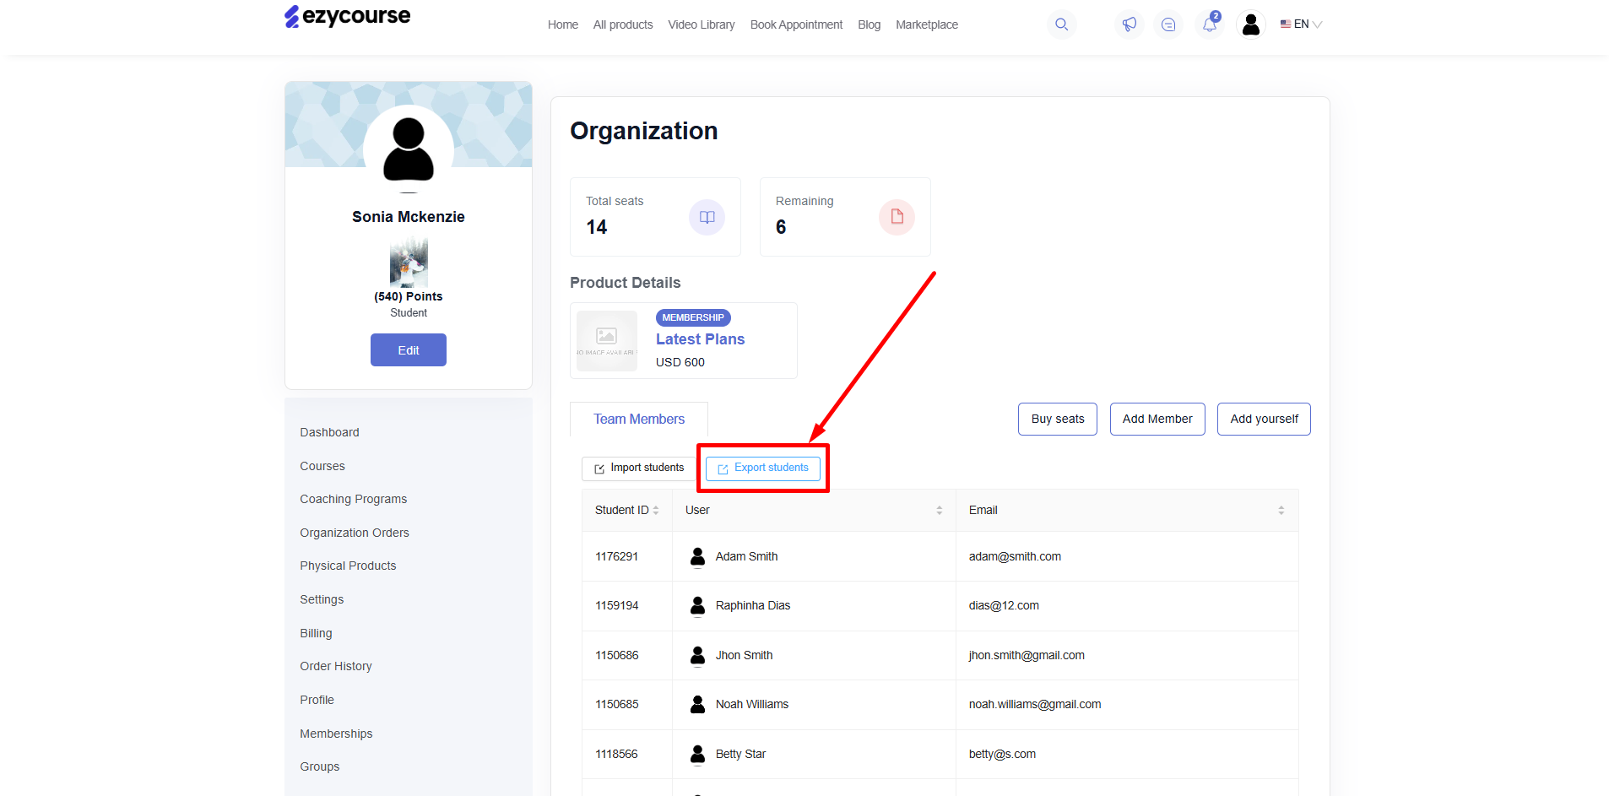The height and width of the screenshot is (796, 1609).
Task: Click student ID 1118566
Action: [x=616, y=754]
